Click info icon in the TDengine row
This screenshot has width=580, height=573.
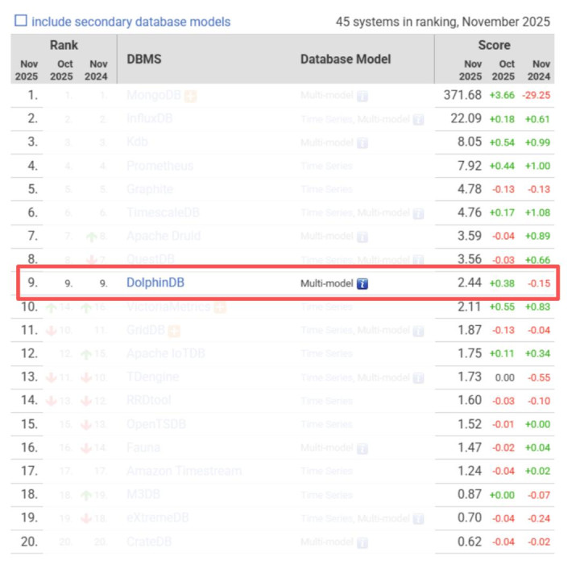418,378
